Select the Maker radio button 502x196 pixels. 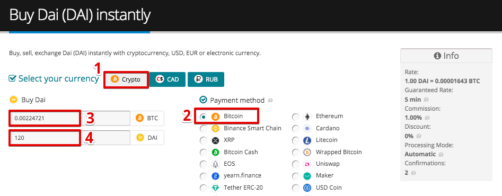pyautogui.click(x=296, y=176)
